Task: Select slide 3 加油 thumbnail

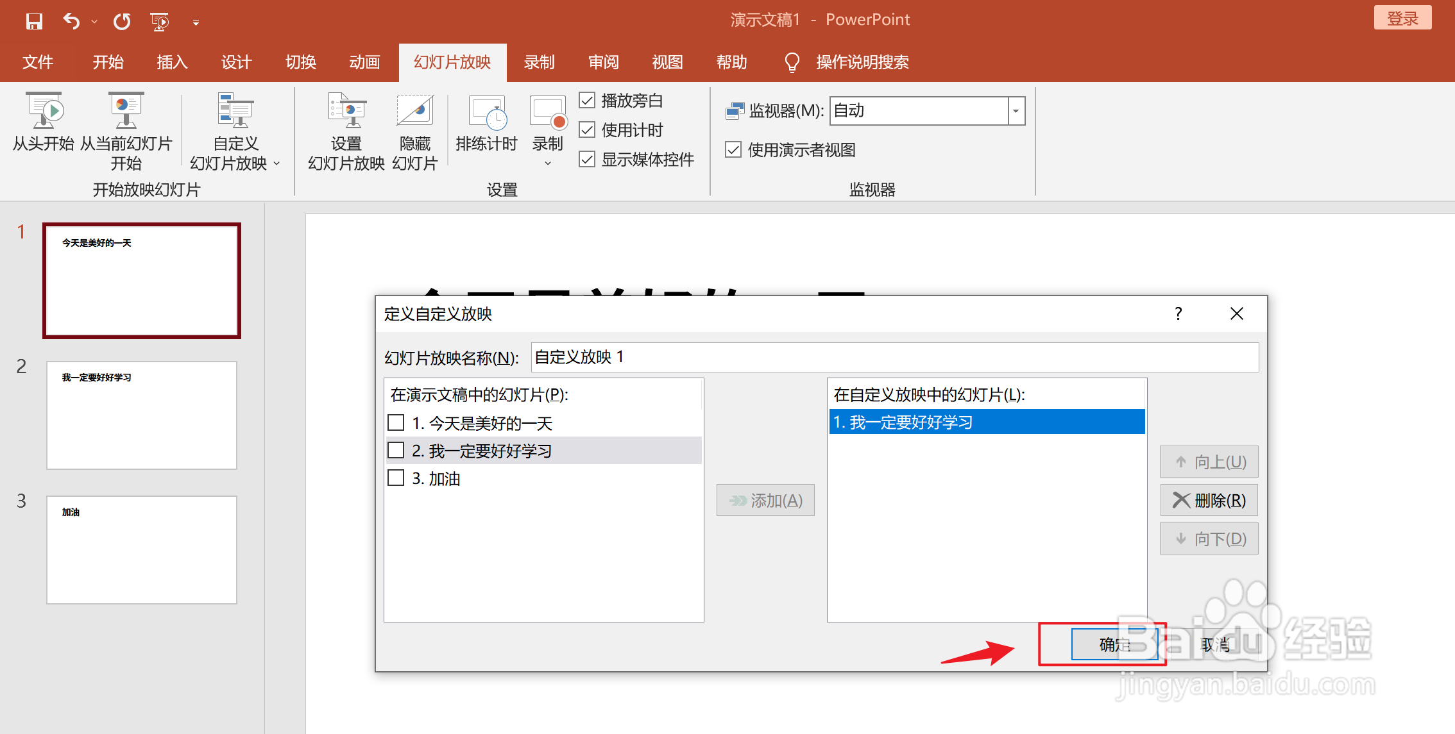Action: [142, 549]
